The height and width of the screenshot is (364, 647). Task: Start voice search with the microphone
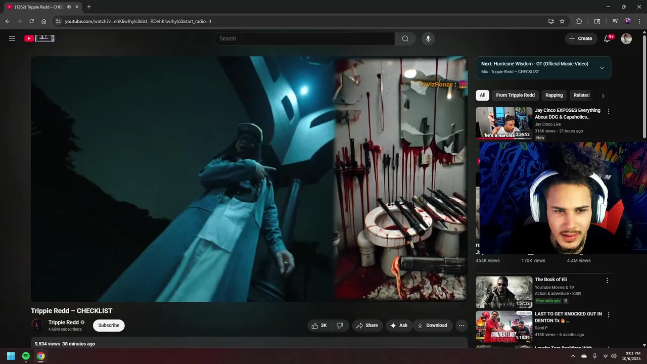428,38
